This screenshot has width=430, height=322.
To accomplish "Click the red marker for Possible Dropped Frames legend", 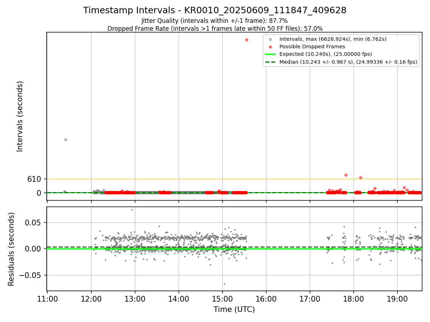I will [271, 47].
